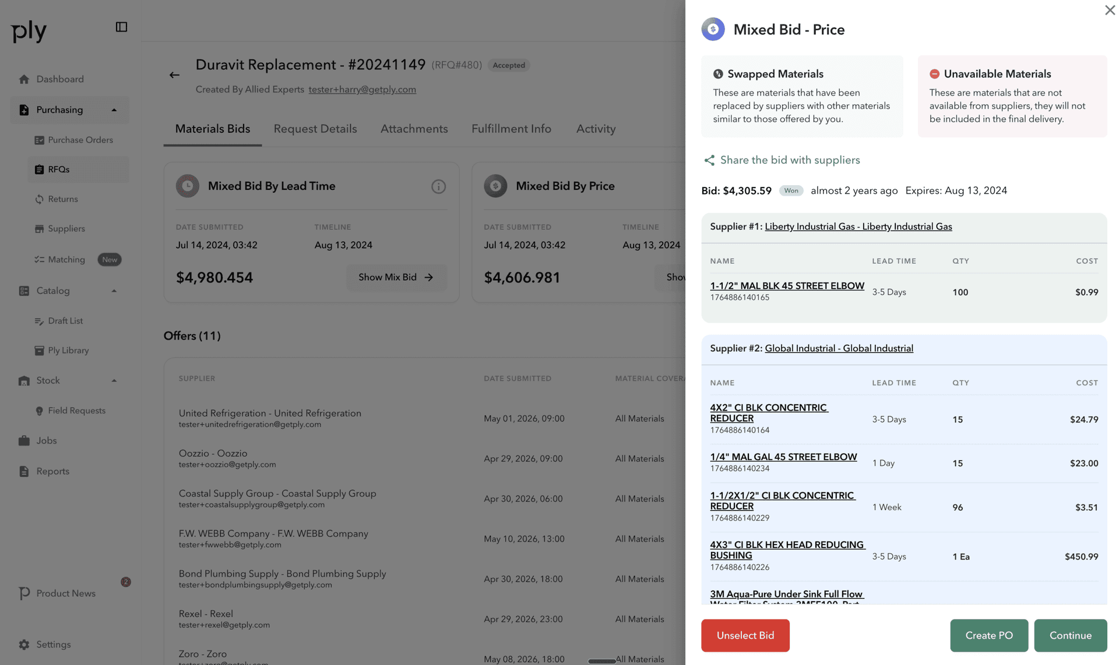Viewport: 1119px width, 665px height.
Task: Click the Show Mix Bid button
Action: [x=396, y=278]
